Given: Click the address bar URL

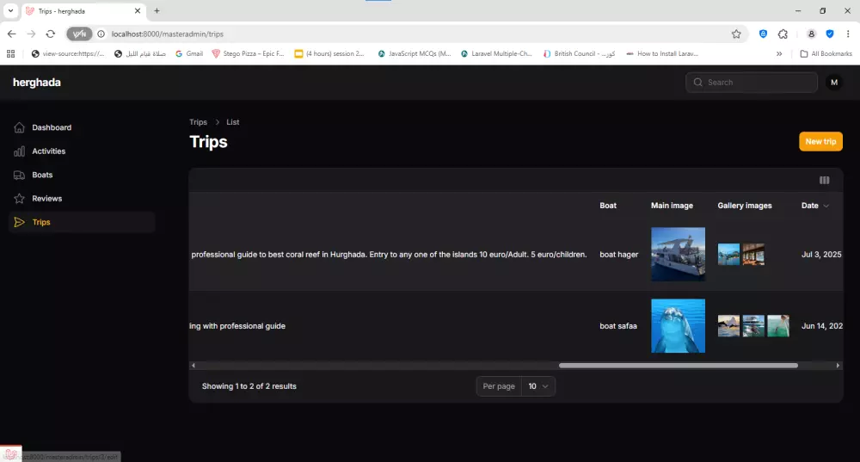Looking at the screenshot, I should [168, 34].
